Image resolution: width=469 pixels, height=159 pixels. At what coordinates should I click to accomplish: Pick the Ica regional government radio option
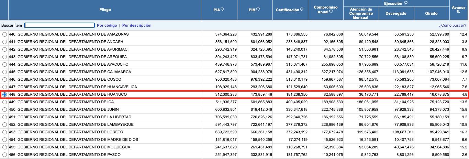point(4,102)
